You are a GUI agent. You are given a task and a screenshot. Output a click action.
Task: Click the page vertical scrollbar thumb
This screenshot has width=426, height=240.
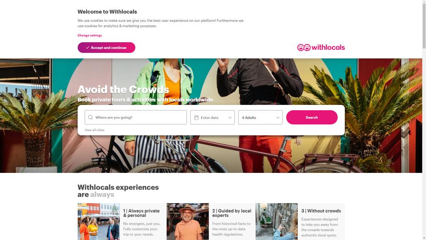424,26
